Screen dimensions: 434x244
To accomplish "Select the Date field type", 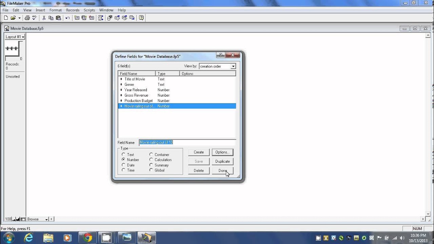I will (x=128, y=165).
